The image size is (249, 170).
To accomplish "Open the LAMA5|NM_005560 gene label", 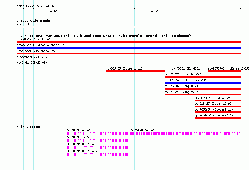I will point(142,130).
